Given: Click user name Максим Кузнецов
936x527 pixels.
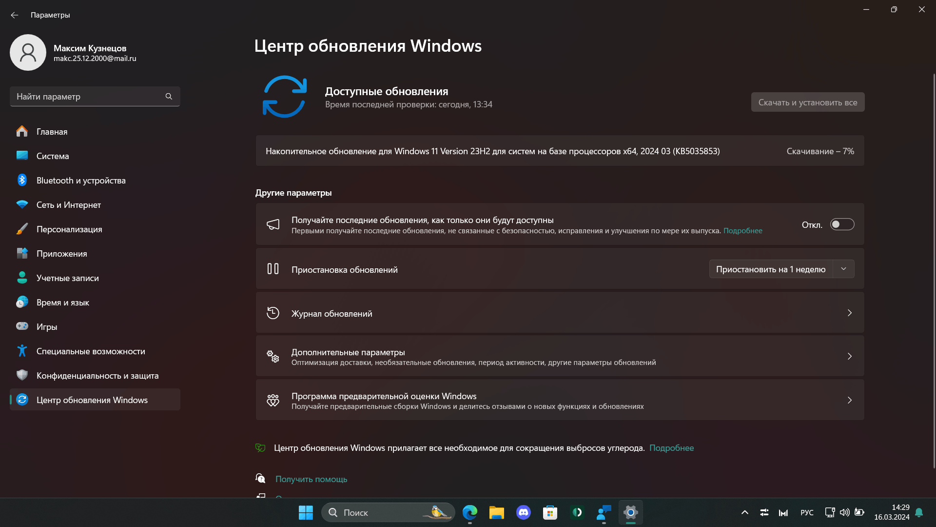Looking at the screenshot, I should coord(90,48).
